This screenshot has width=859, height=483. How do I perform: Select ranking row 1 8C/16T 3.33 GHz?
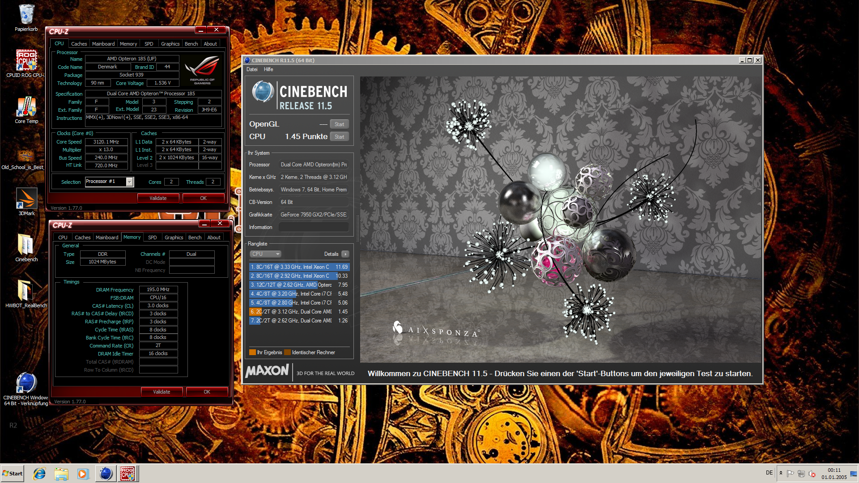click(299, 267)
